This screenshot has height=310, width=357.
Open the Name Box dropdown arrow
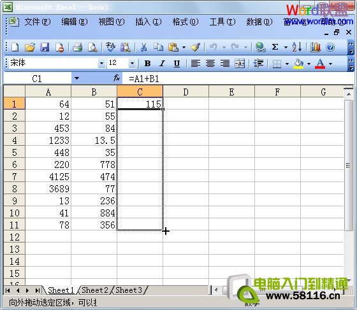click(x=76, y=78)
